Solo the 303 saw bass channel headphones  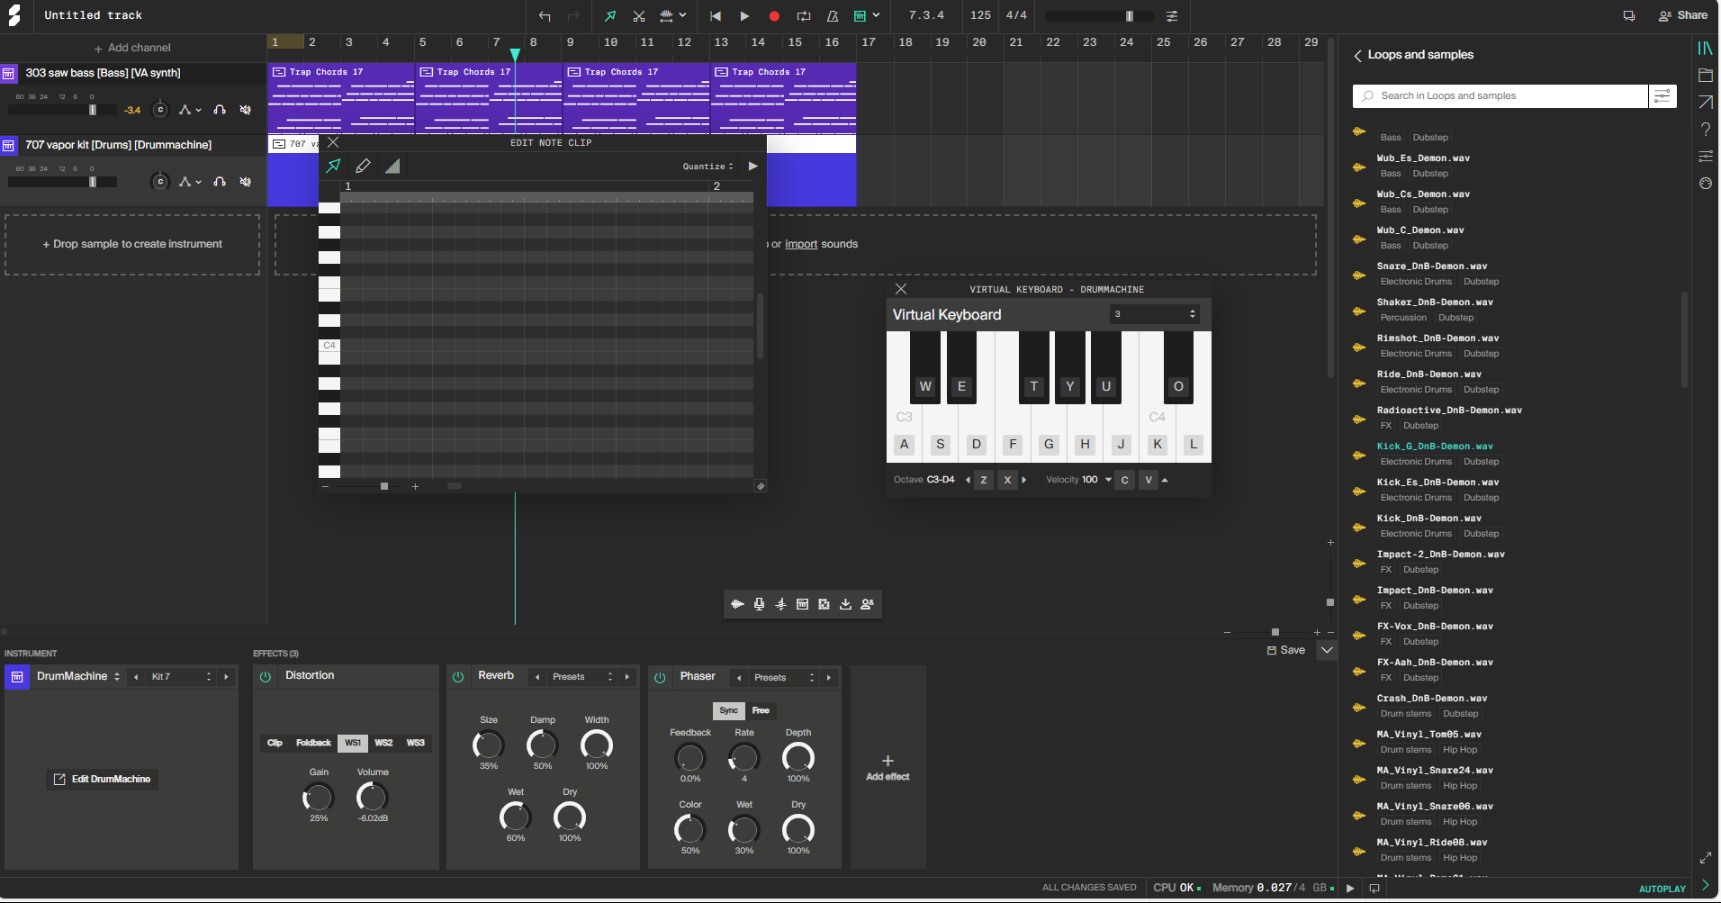click(220, 110)
